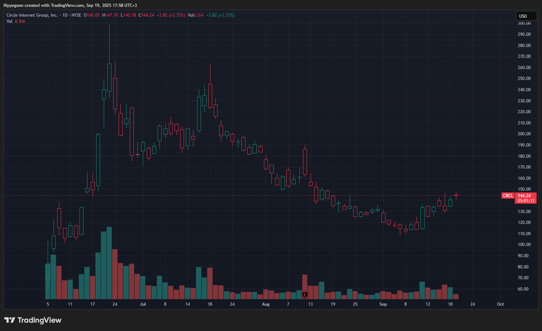Click the 260.00 price axis label

click(524, 68)
